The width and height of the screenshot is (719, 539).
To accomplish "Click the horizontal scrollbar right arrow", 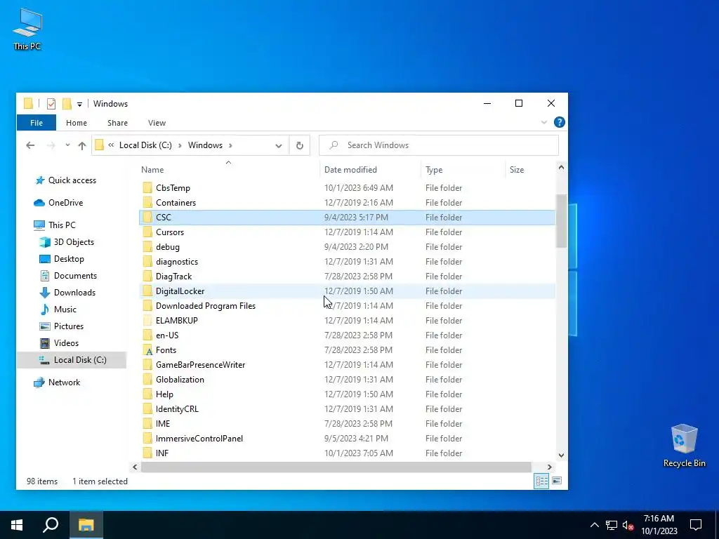I will [550, 467].
